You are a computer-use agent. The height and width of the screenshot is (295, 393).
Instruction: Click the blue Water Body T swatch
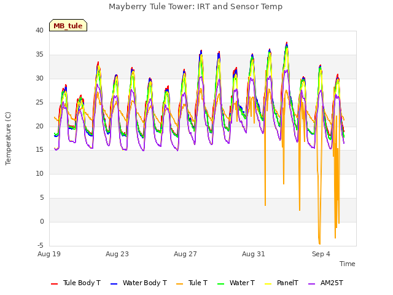click(x=114, y=284)
